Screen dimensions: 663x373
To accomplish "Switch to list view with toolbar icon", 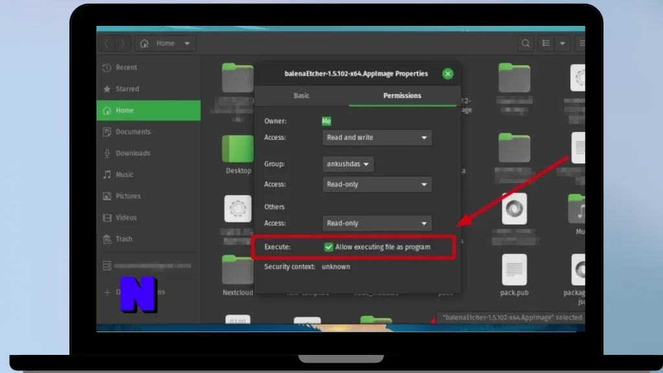I will pos(546,43).
